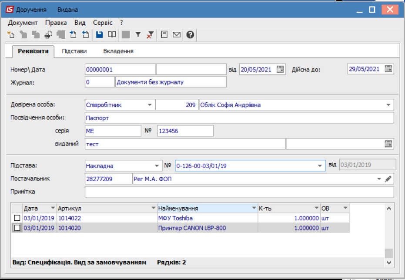Open calendar for the 'від' date 20/05/2021
Image resolution: width=405 pixels, height=280 pixels.
[x=280, y=69]
